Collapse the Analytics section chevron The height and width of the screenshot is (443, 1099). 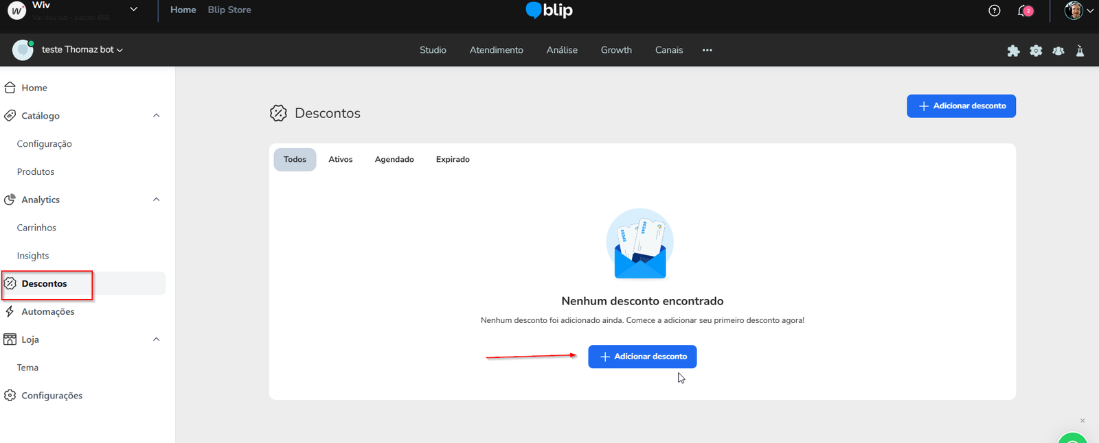[157, 200]
